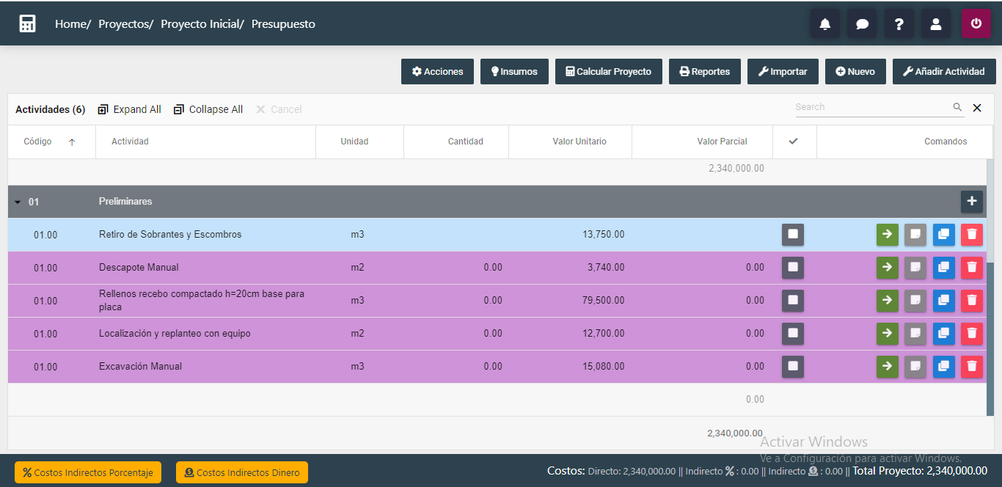Click the notifications bell icon
This screenshot has width=1002, height=487.
(825, 23)
